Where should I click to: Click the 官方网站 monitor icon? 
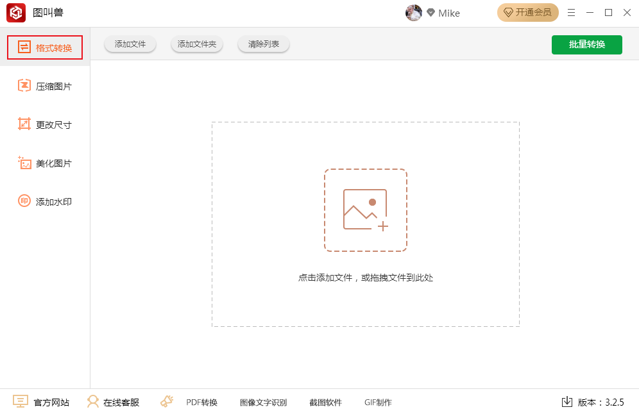(21, 402)
